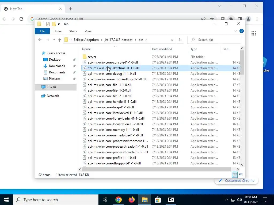Click Task View icon on taskbar
The width and height of the screenshot is (274, 205).
[105, 200]
